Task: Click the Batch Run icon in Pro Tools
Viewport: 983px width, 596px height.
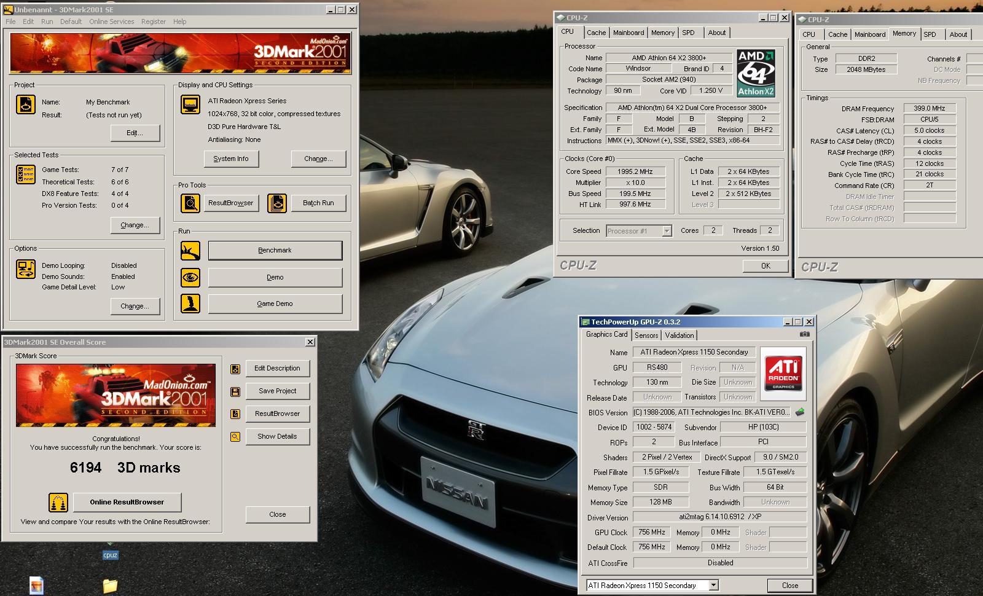Action: 277,203
